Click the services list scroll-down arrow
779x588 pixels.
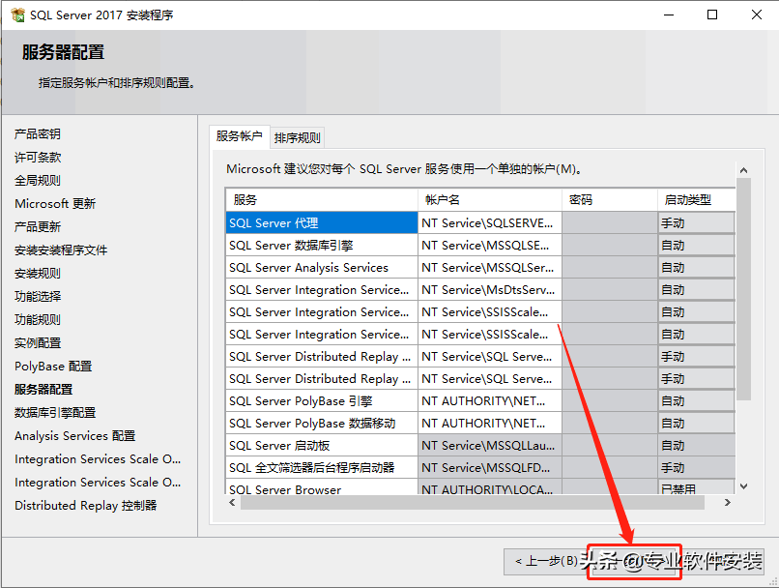743,486
